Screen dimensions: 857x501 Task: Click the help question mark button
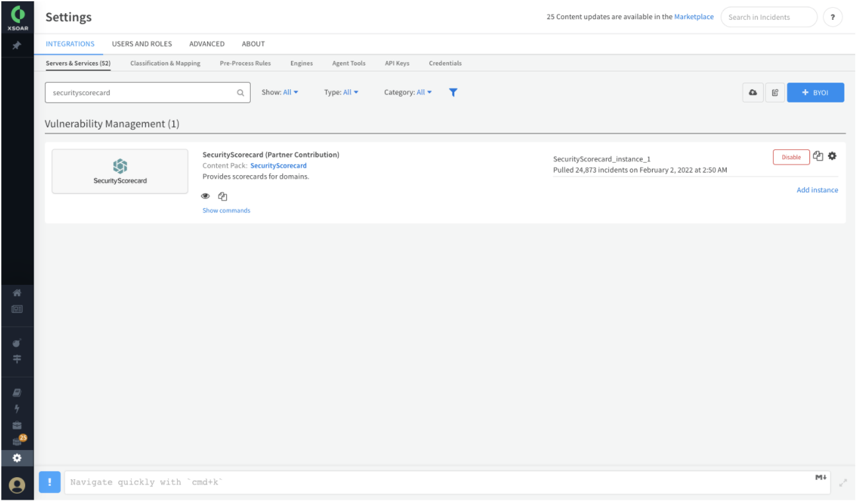[x=833, y=17]
